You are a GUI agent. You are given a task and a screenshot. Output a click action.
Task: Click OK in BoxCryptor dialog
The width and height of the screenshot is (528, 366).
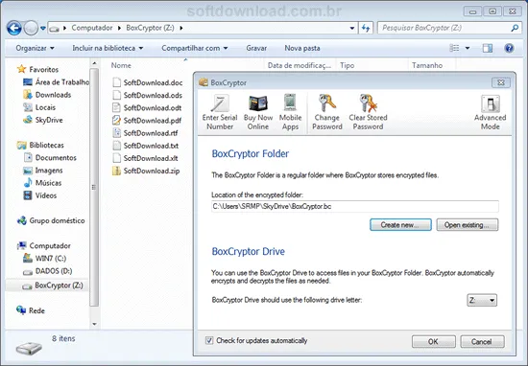433,341
